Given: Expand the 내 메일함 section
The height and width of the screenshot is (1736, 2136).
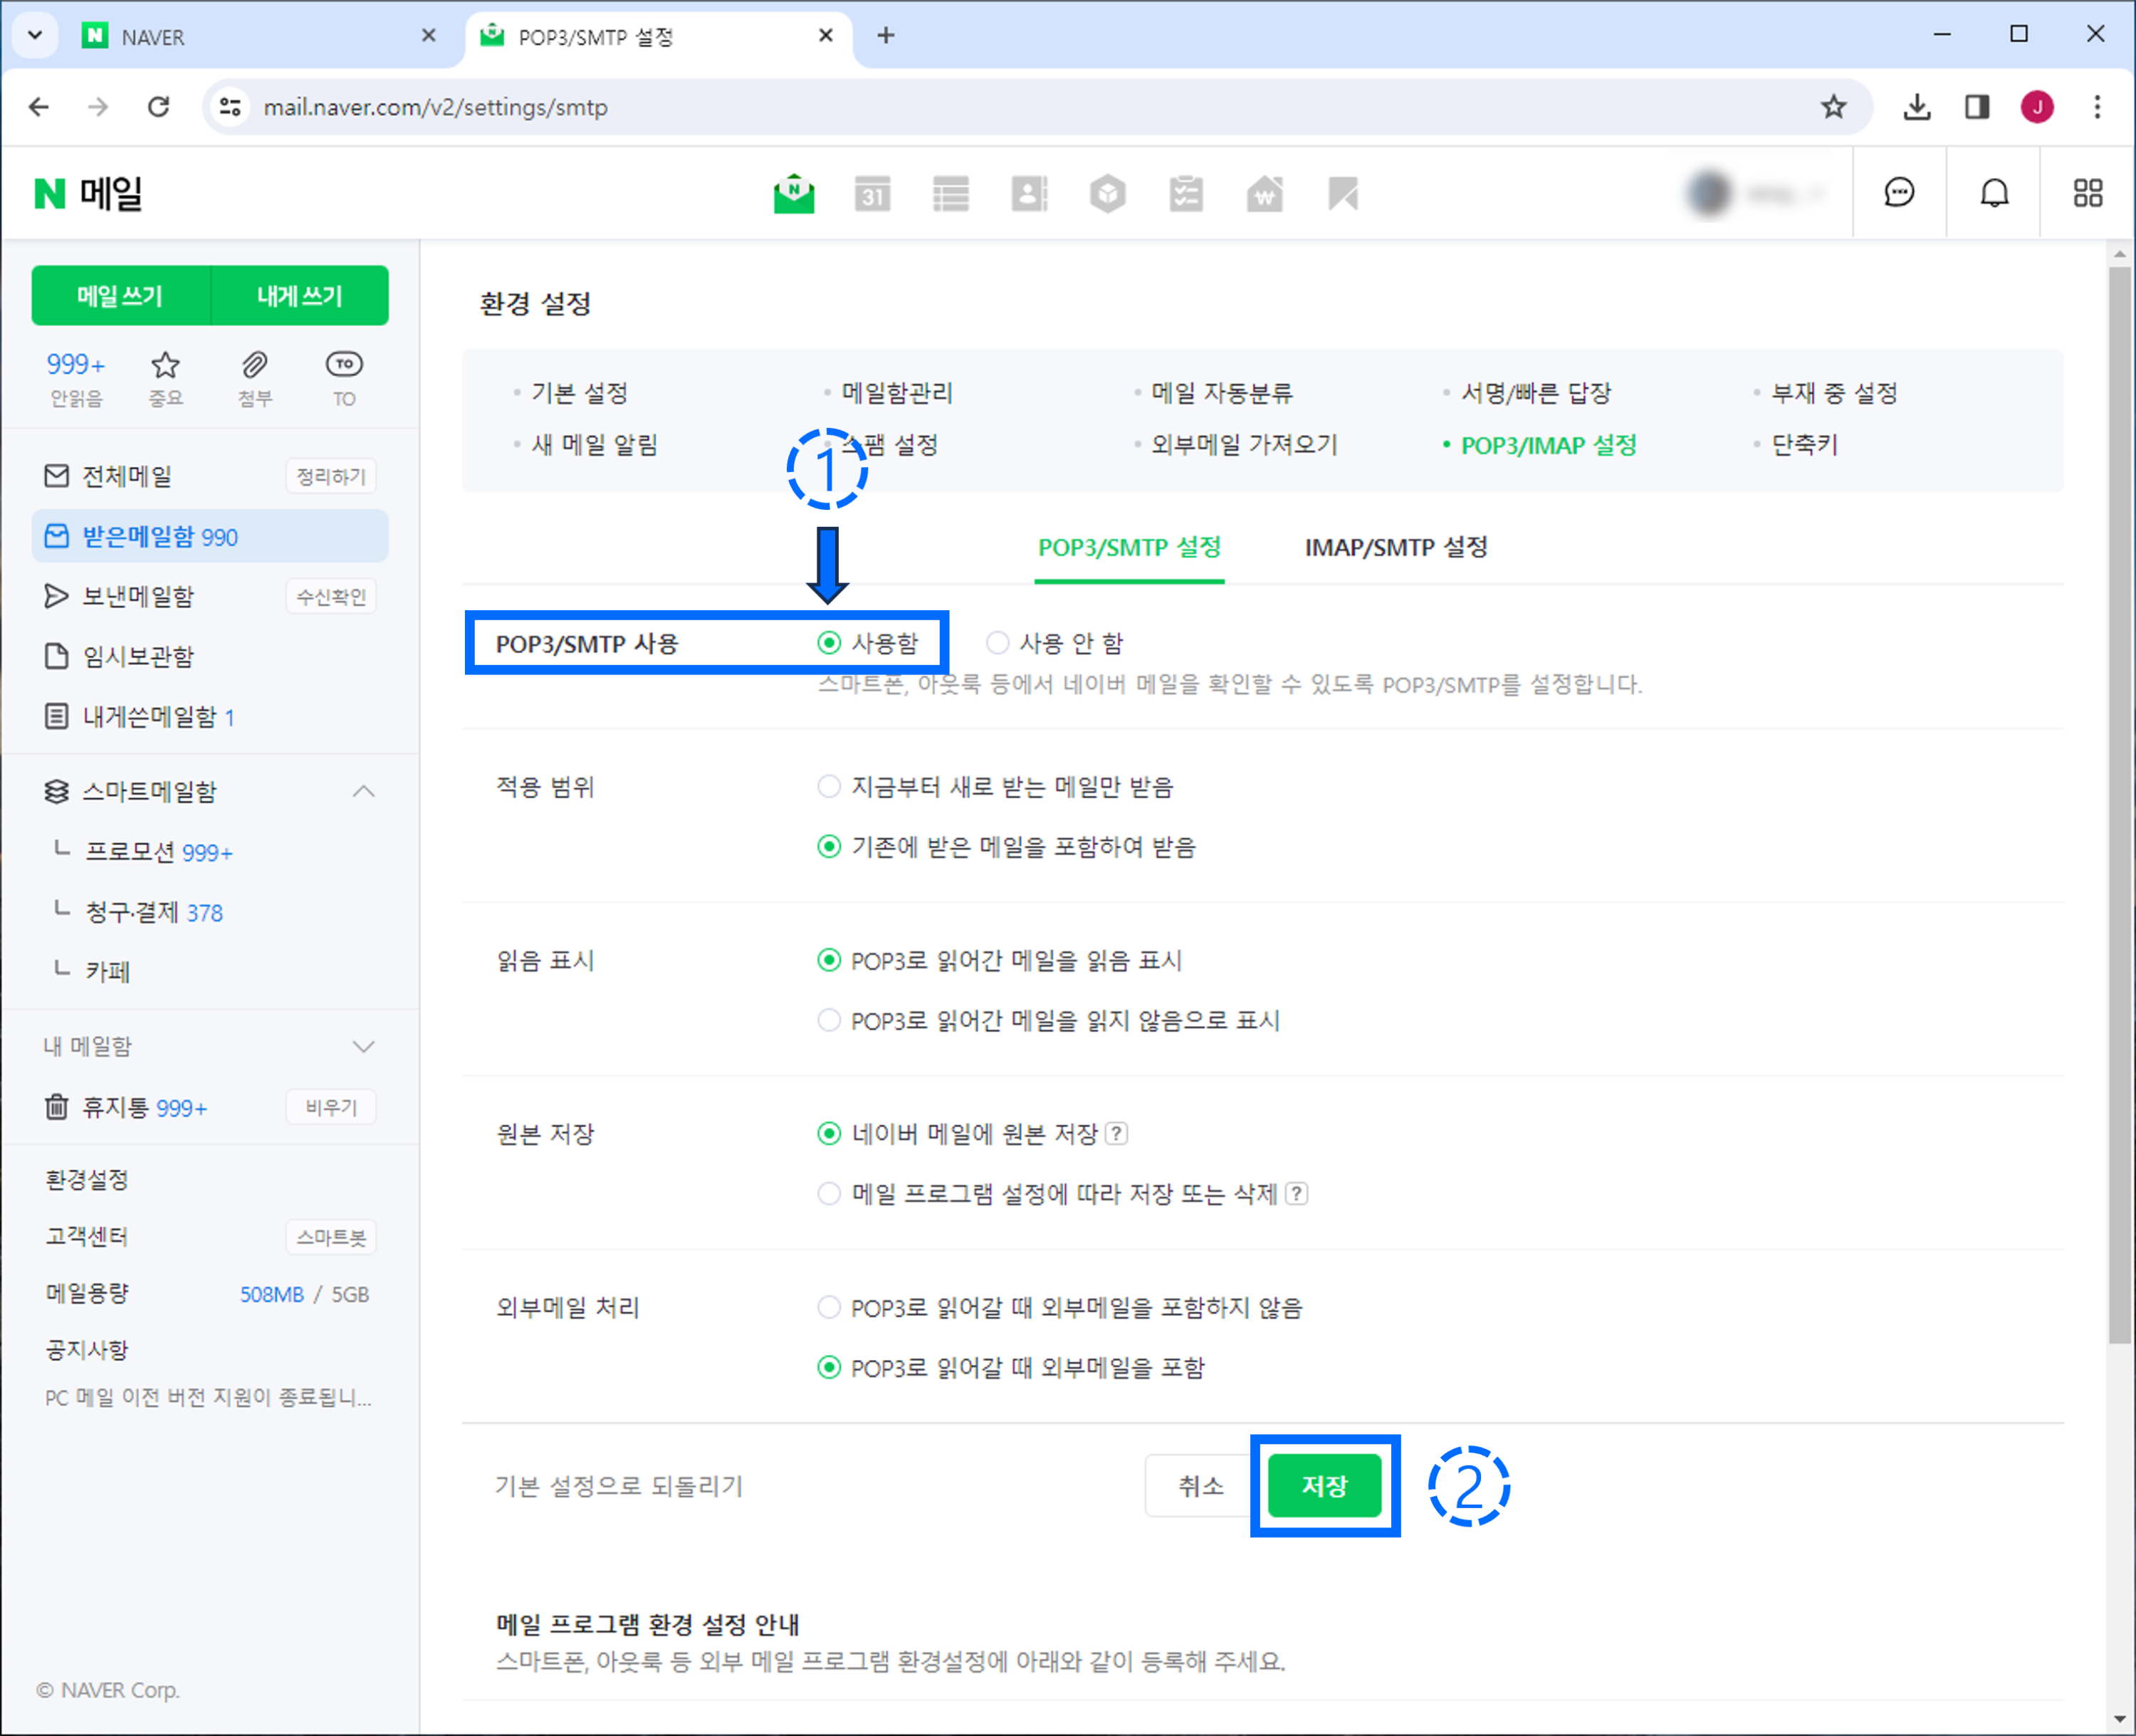Looking at the screenshot, I should [x=364, y=1047].
